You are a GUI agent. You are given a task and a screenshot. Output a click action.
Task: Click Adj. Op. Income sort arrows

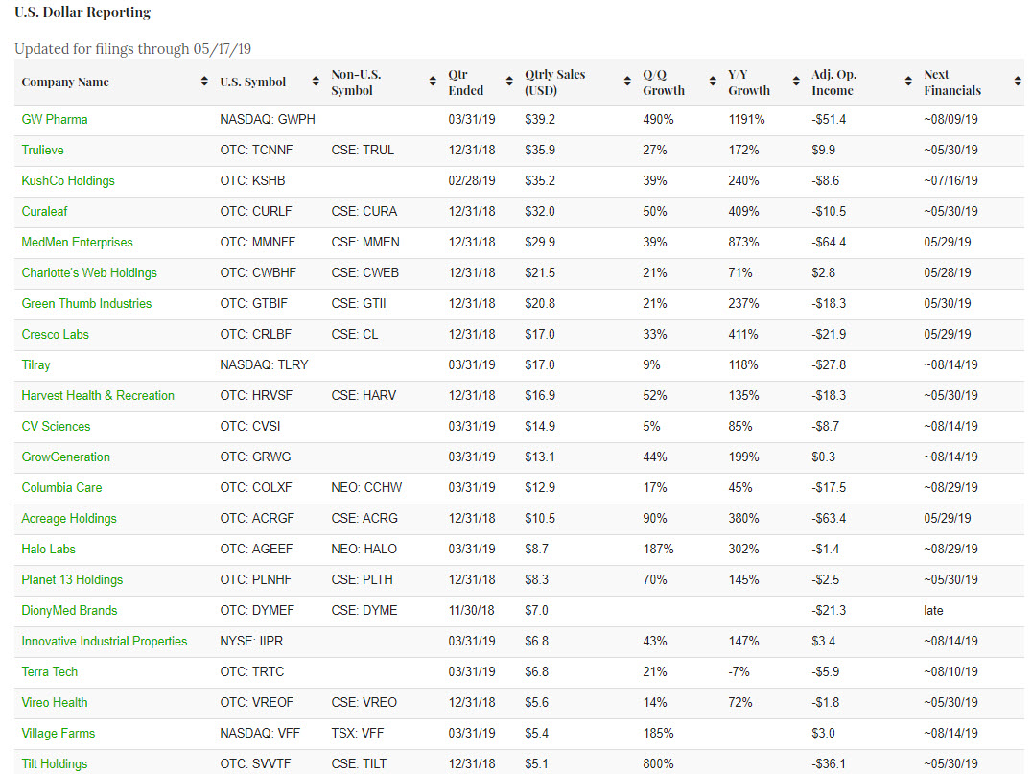click(x=908, y=82)
